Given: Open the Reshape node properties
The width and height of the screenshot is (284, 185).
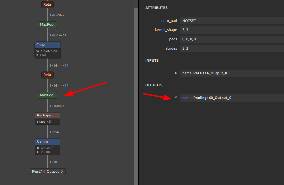Looking at the screenshot, I should coord(47,116).
